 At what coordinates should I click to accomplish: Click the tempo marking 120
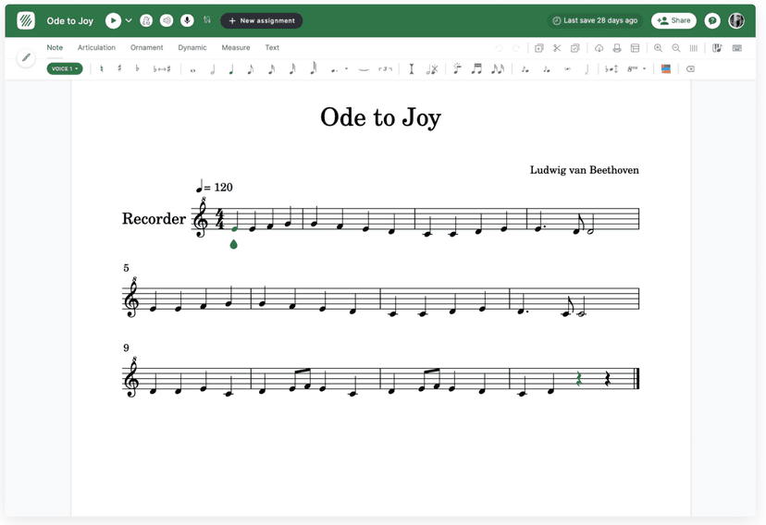pos(215,187)
